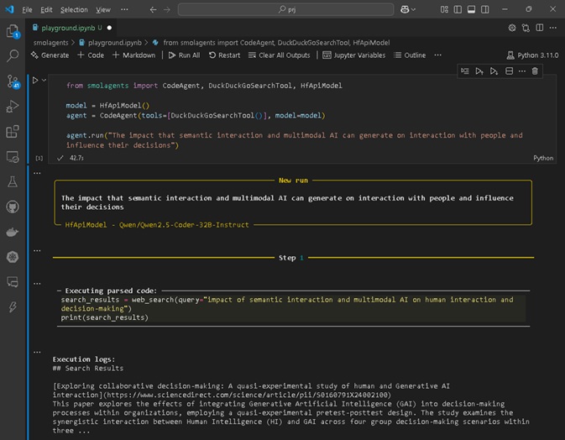The width and height of the screenshot is (565, 440).
Task: Toggle the bottom panel
Action: point(471,10)
